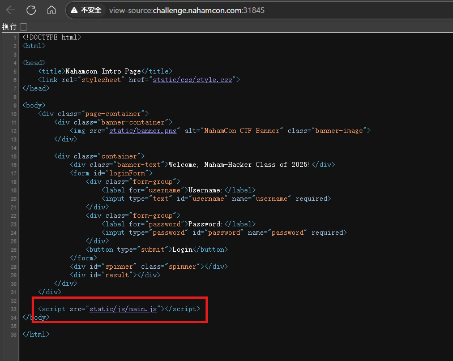453x361 pixels.
Task: Reload the page with the refresh icon
Action: (x=31, y=10)
